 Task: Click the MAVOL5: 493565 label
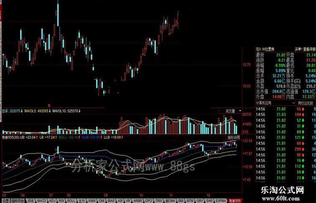(36, 111)
